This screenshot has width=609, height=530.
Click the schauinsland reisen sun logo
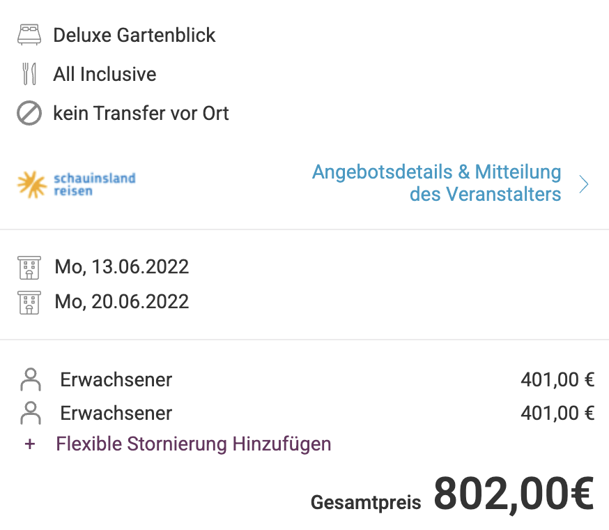tap(32, 184)
